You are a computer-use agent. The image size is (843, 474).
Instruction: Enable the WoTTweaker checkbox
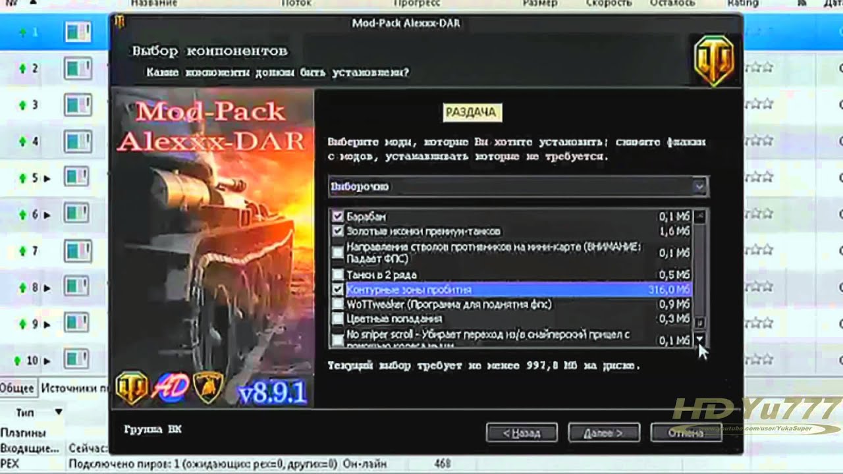click(x=338, y=304)
